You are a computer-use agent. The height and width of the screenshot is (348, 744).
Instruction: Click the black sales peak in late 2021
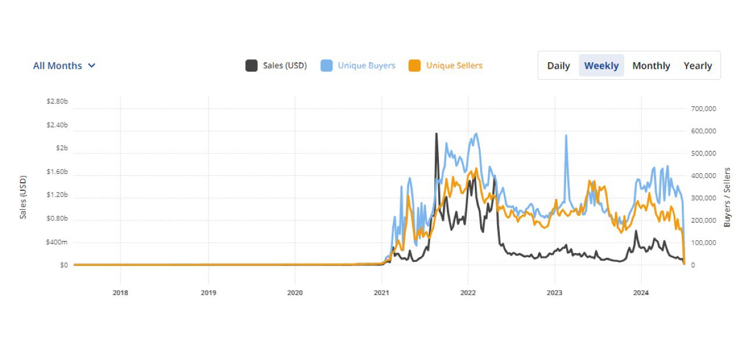(436, 134)
